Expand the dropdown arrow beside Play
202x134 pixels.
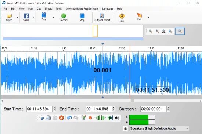point(53,17)
